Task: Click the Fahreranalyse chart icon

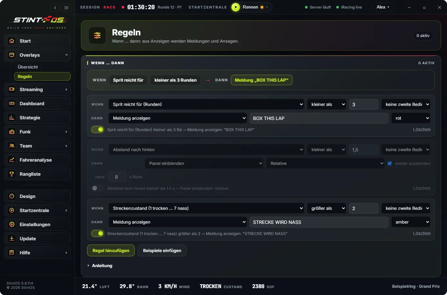Action: pyautogui.click(x=12, y=160)
